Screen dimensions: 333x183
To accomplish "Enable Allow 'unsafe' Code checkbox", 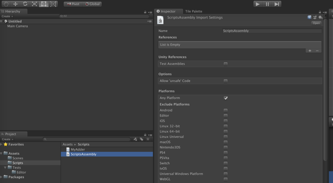I will point(226,81).
